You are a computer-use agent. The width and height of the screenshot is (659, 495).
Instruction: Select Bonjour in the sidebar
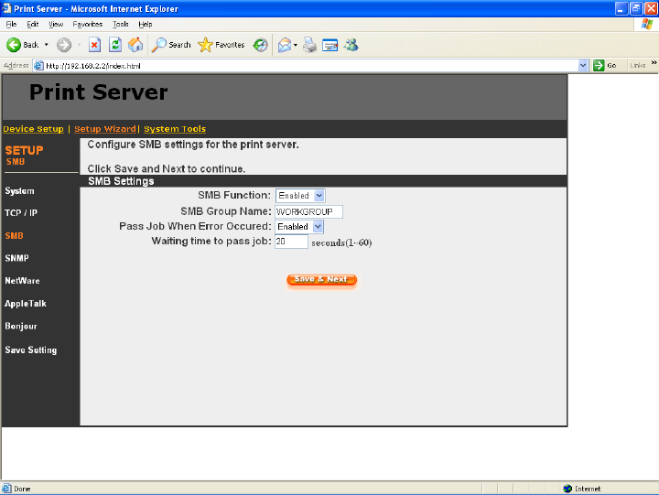pyautogui.click(x=21, y=326)
